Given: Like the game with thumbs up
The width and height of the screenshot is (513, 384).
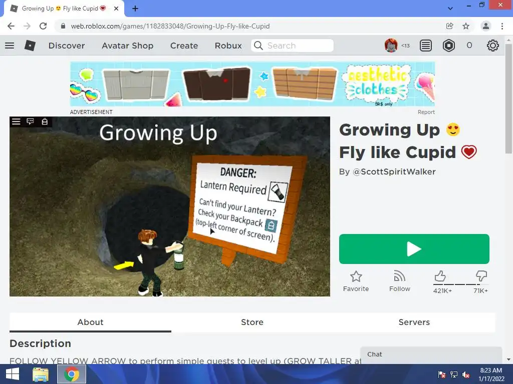Looking at the screenshot, I should tap(440, 276).
